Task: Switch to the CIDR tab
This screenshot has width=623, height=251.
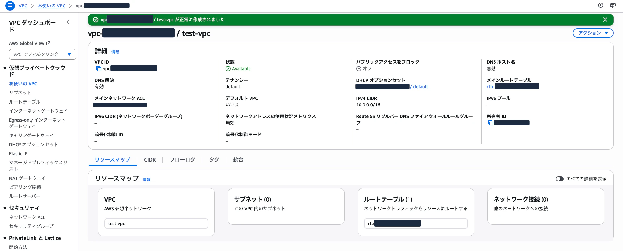Action: click(150, 160)
